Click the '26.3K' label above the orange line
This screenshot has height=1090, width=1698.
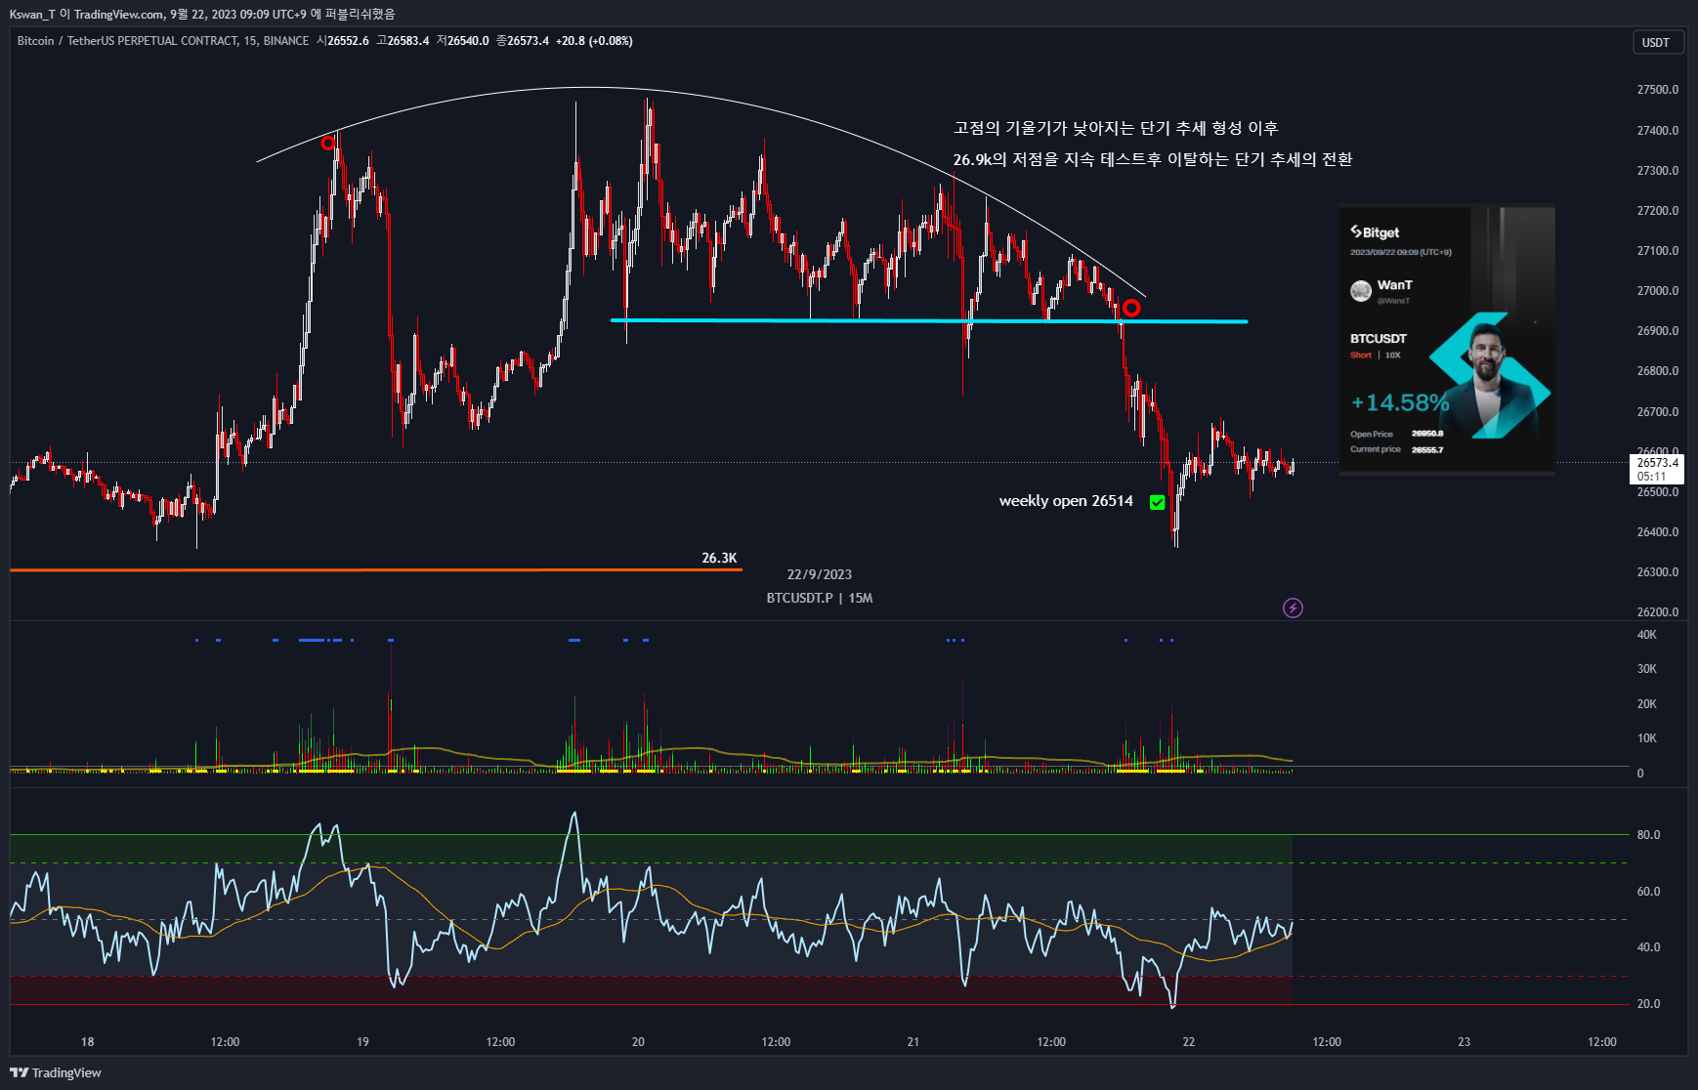coord(719,558)
